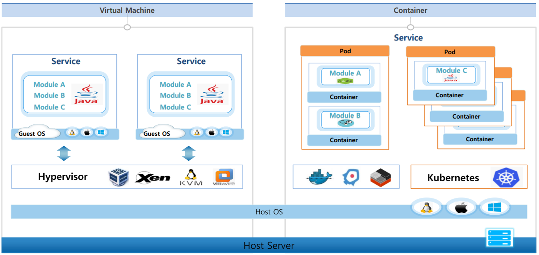Click Module B in the right virtual machine Service box

(175, 96)
